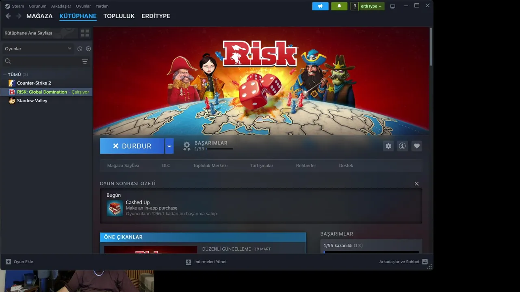Open the Steam menu
The width and height of the screenshot is (520, 292).
pyautogui.click(x=18, y=6)
